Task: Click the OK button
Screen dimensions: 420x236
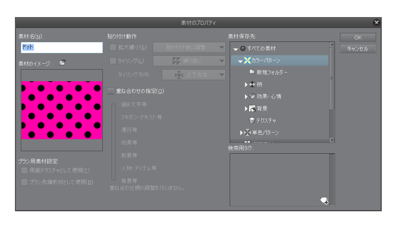Action: (358, 38)
